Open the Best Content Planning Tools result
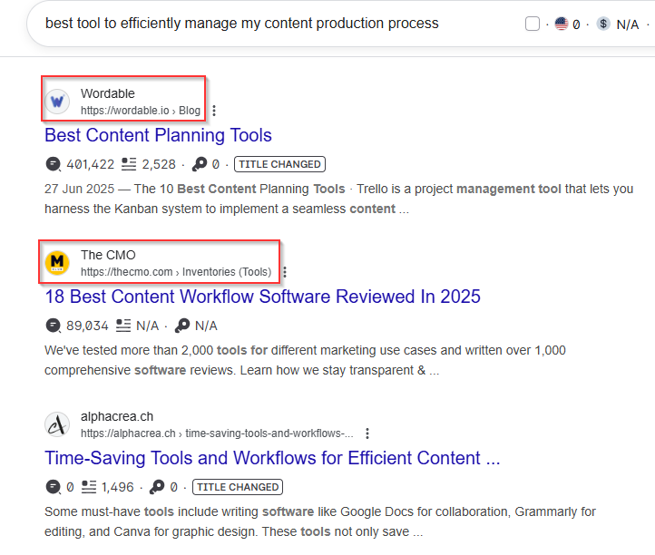Image resolution: width=655 pixels, height=555 pixels. tap(158, 135)
